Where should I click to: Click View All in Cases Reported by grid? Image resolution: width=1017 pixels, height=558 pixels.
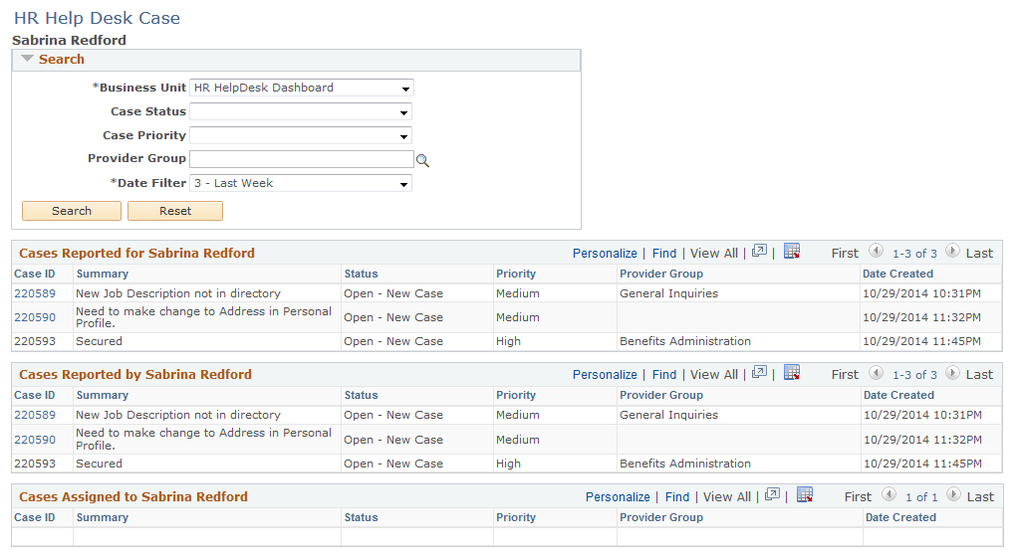(x=714, y=374)
